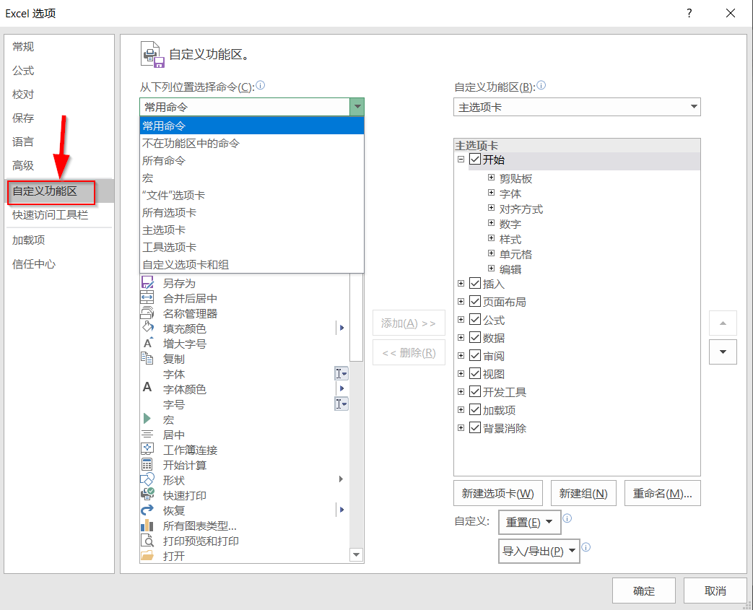Click the 所有图表类型 chart icon
This screenshot has width=753, height=610.
pos(147,525)
